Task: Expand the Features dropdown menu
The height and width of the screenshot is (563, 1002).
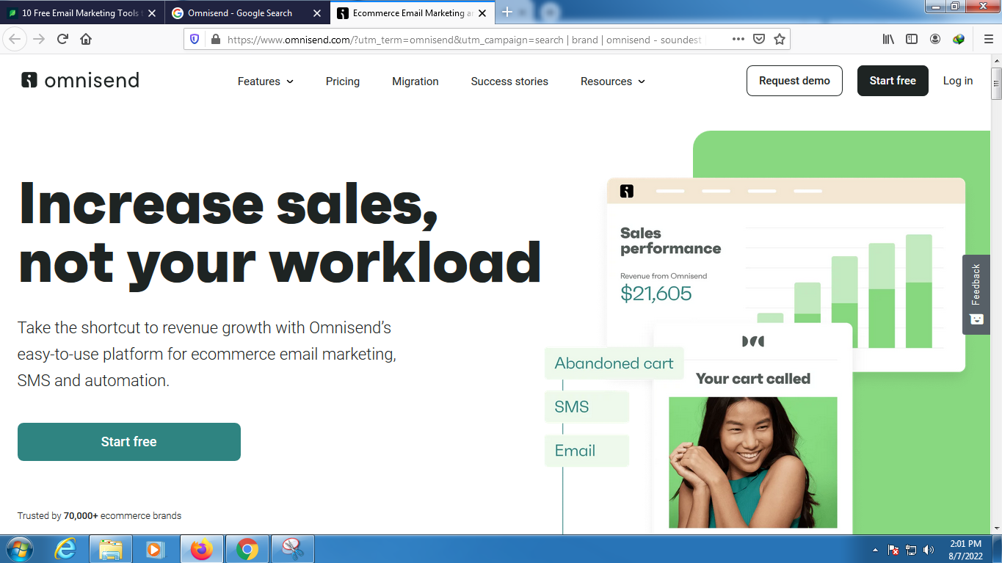Action: pos(266,81)
